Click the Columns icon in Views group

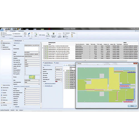coord(64,37)
